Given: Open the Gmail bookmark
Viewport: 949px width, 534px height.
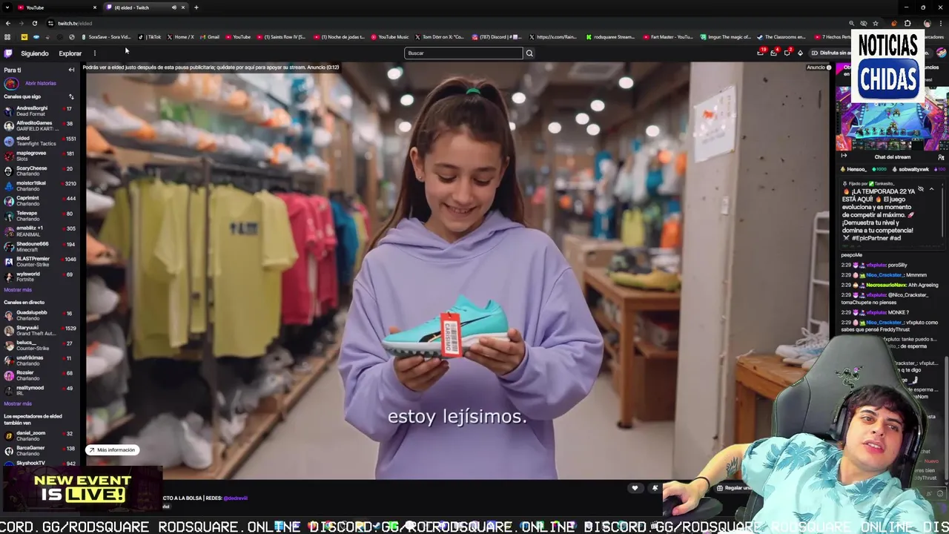Looking at the screenshot, I should click(x=209, y=37).
